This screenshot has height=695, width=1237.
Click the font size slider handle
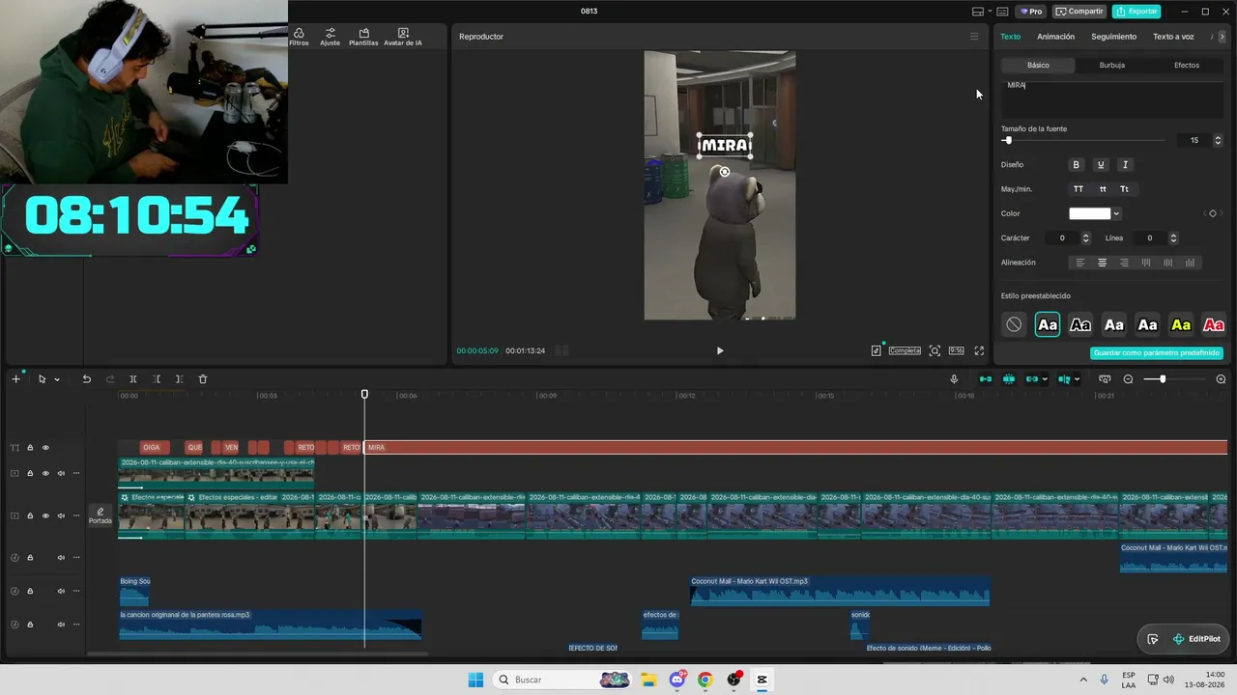click(x=1008, y=141)
